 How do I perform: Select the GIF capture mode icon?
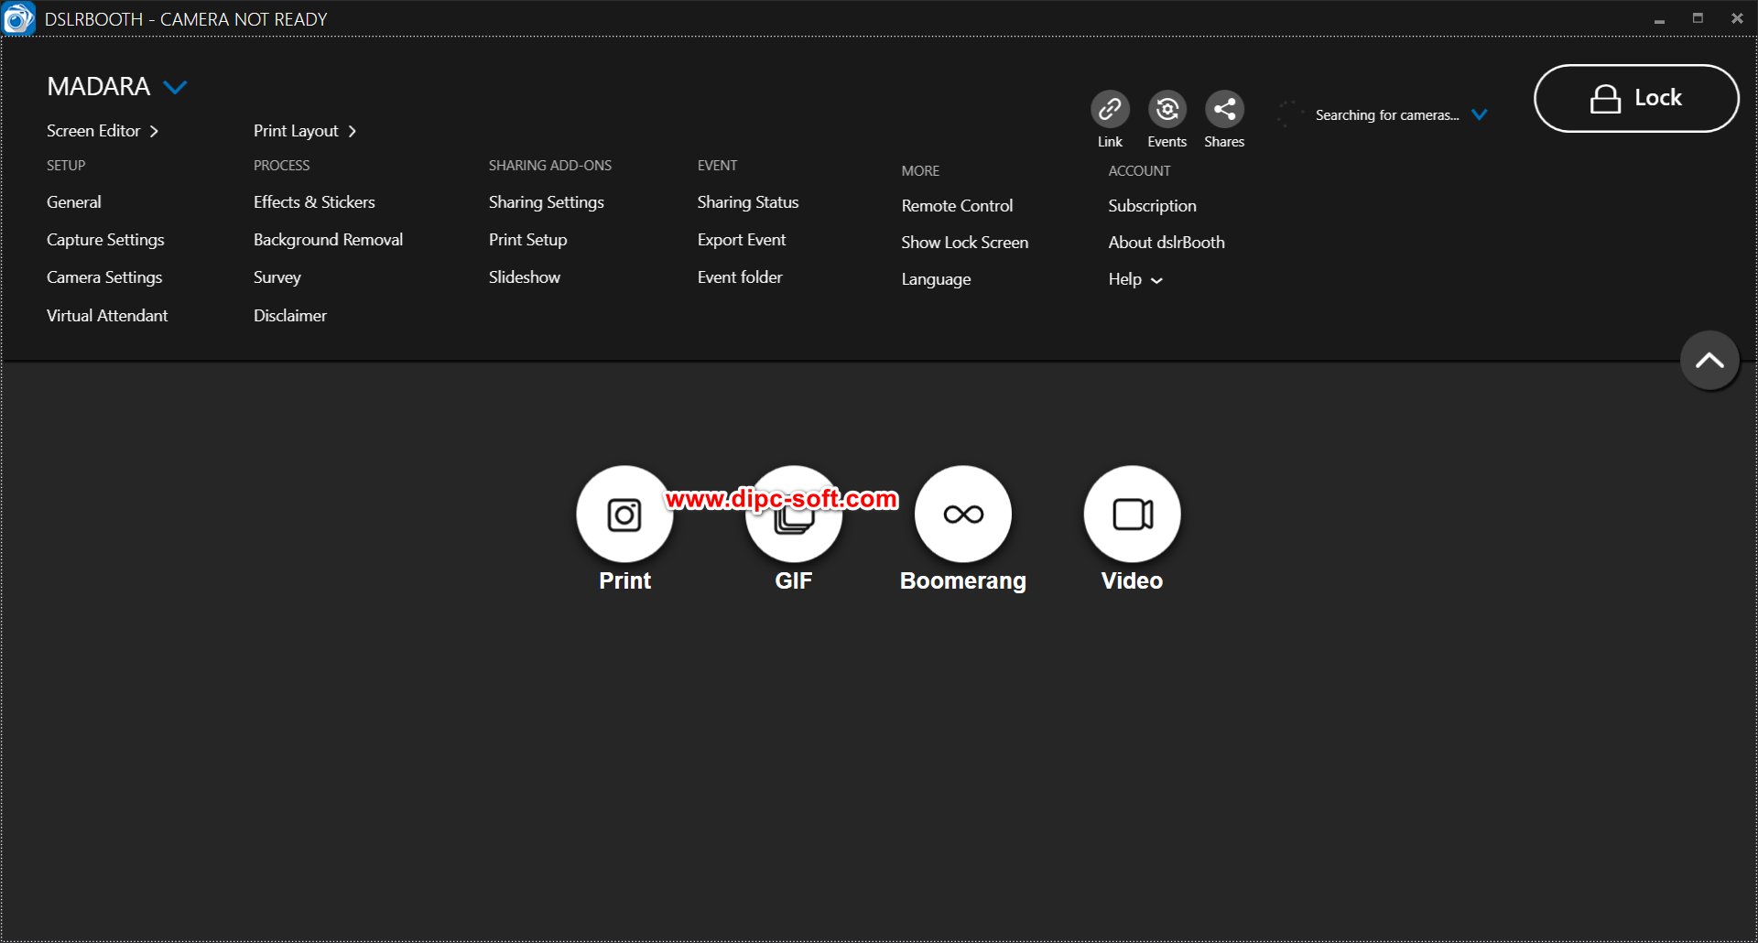(x=794, y=515)
